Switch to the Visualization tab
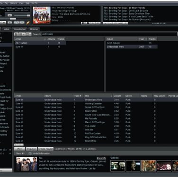 coord(19,29)
